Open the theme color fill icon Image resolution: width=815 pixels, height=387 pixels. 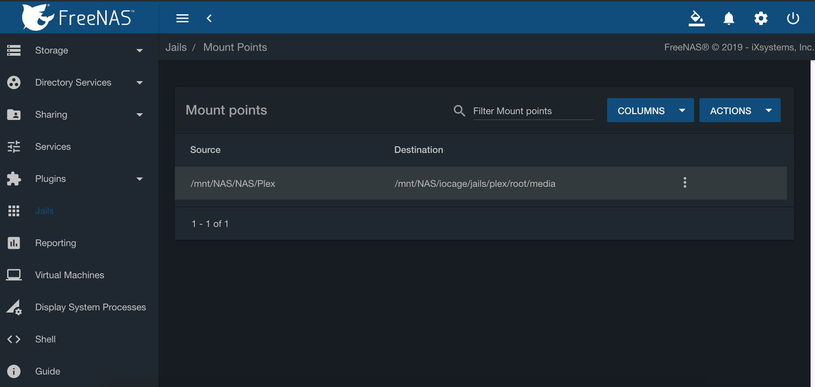697,18
